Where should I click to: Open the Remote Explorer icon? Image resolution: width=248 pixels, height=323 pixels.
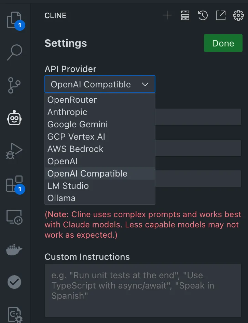pyautogui.click(x=14, y=217)
